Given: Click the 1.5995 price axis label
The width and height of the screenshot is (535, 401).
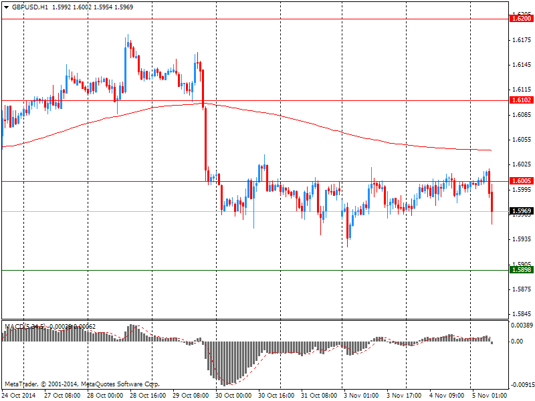Looking at the screenshot, I should click(522, 189).
